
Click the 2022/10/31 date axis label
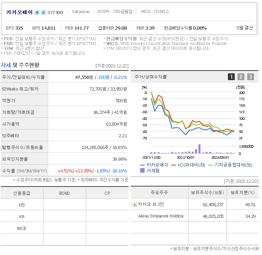click(x=185, y=157)
